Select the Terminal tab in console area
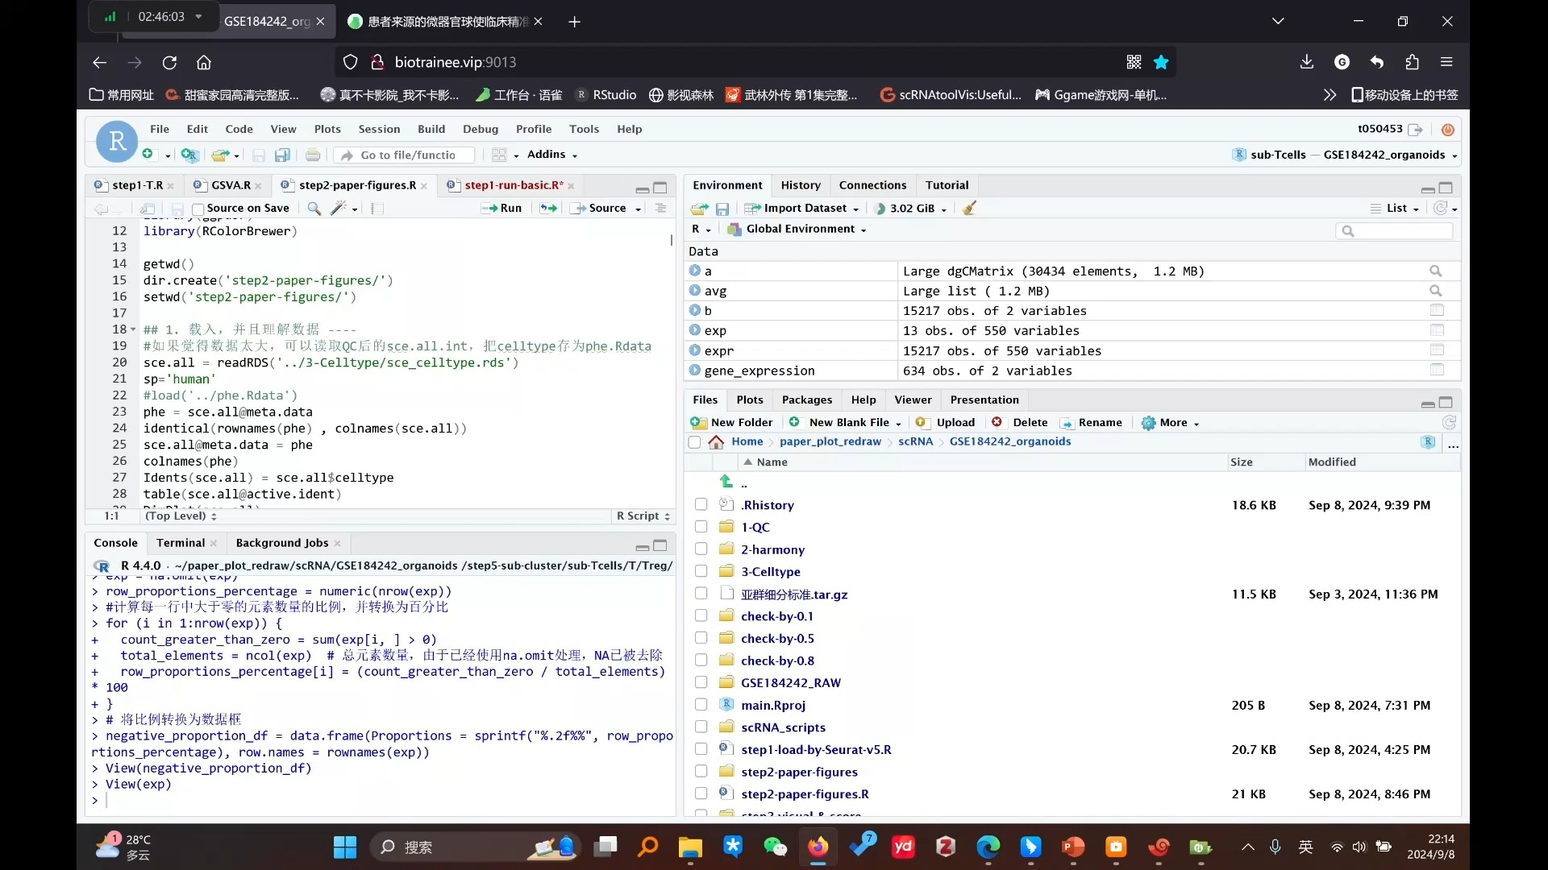The height and width of the screenshot is (870, 1548). (179, 542)
